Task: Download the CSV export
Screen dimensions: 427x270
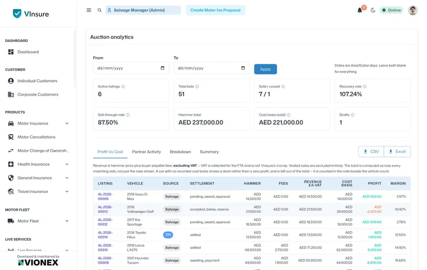Action: pyautogui.click(x=371, y=152)
